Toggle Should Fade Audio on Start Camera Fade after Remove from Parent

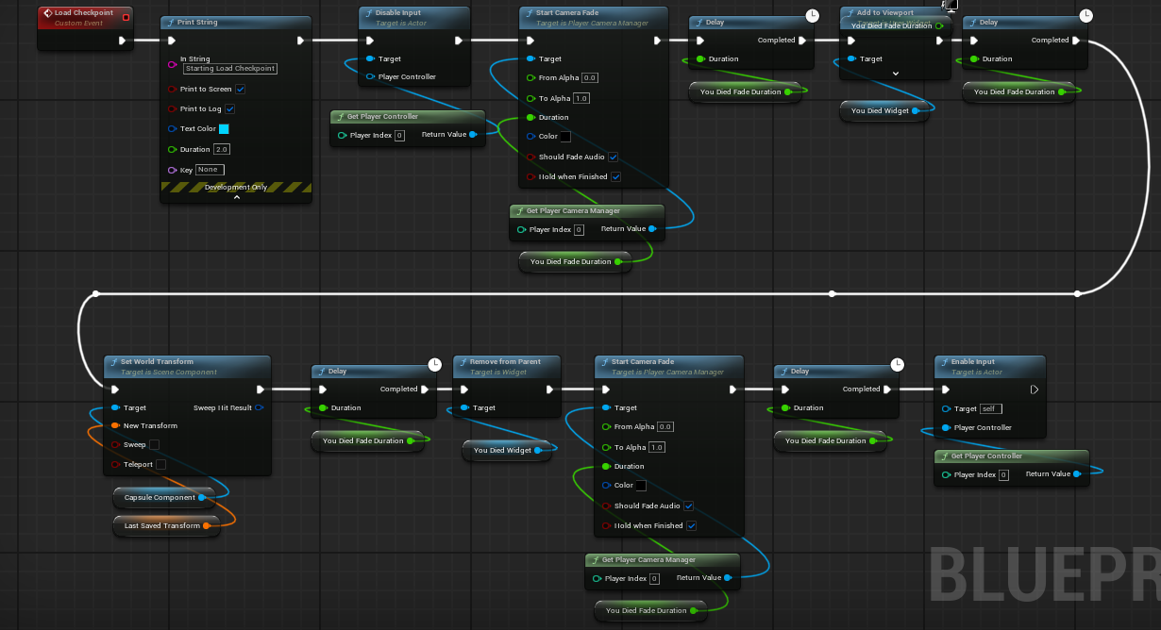point(689,506)
